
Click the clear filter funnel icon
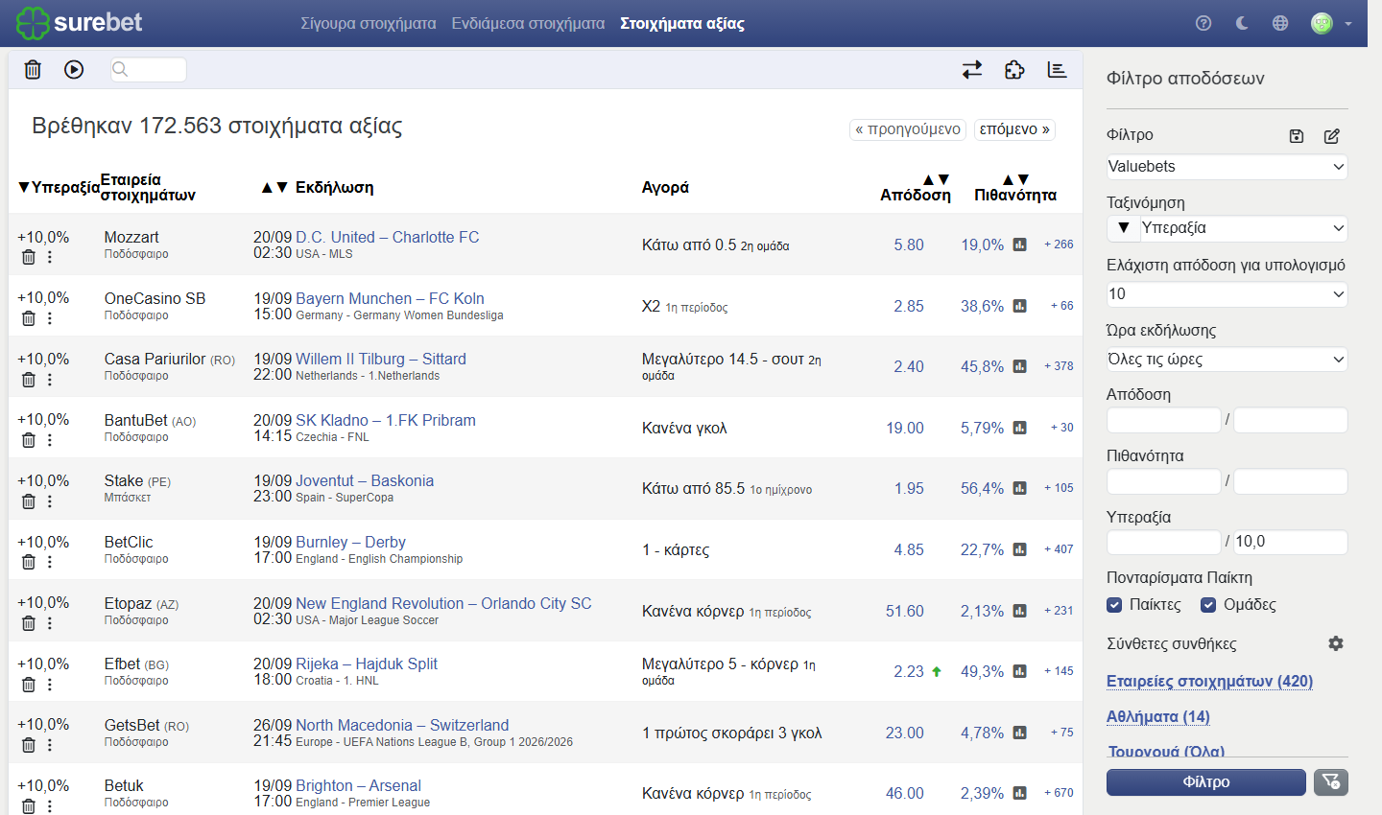[x=1331, y=782]
